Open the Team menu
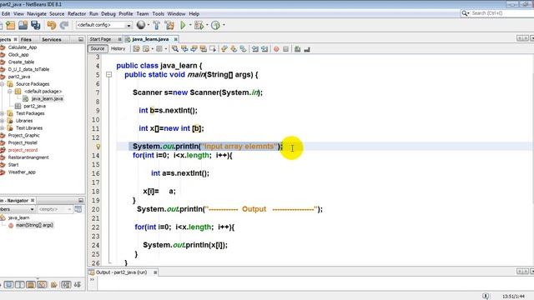 (143, 14)
